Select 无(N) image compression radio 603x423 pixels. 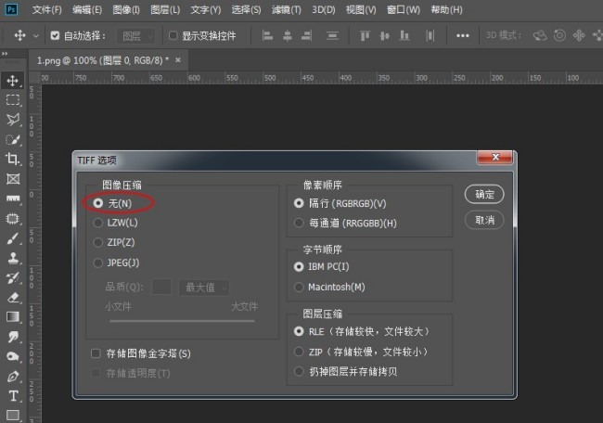tap(98, 203)
